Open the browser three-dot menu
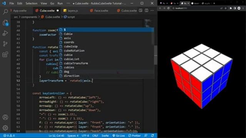Viewport: 246px width, 138px height. click(x=243, y=8)
